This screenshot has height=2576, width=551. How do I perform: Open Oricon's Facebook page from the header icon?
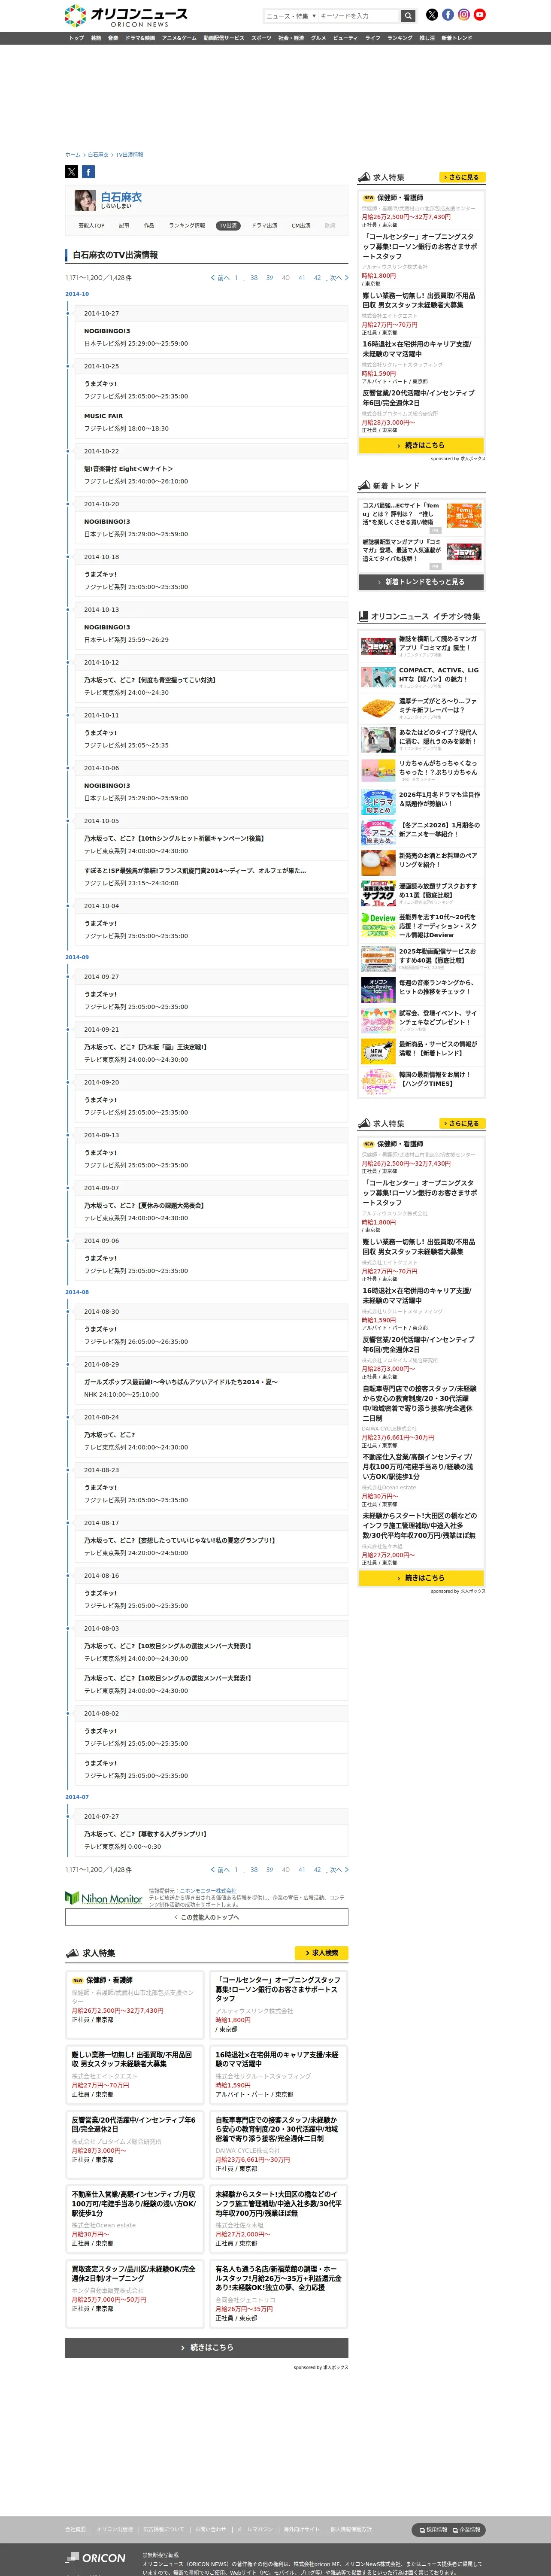[448, 15]
